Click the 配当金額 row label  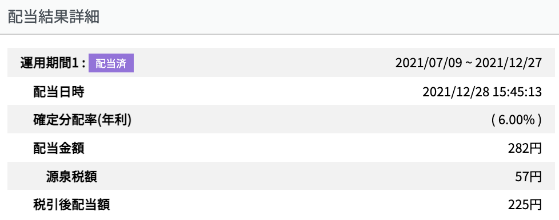click(x=59, y=148)
